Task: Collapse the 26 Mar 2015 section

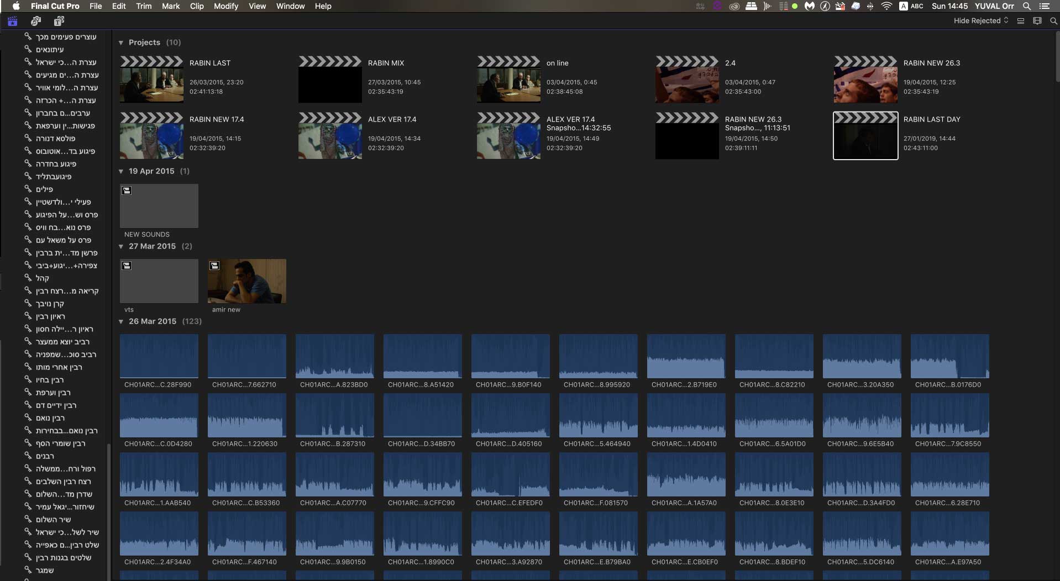Action: coord(121,321)
